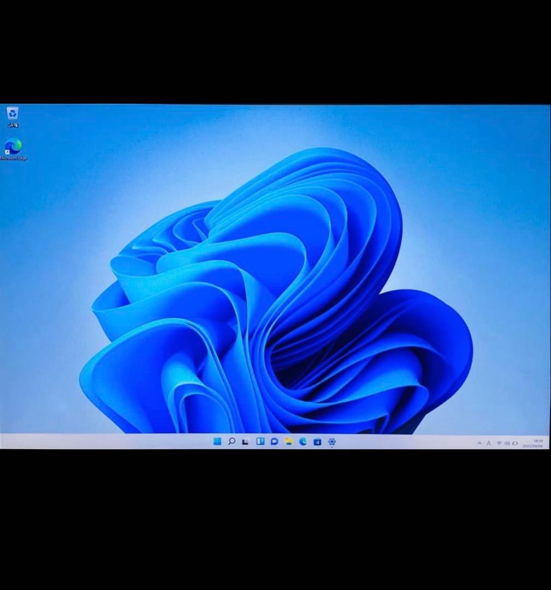Select the Microsoft Edge desktop shortcut

(13, 146)
